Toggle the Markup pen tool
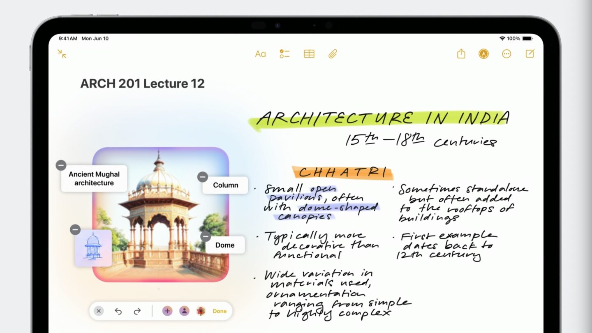The image size is (592, 333). point(483,54)
